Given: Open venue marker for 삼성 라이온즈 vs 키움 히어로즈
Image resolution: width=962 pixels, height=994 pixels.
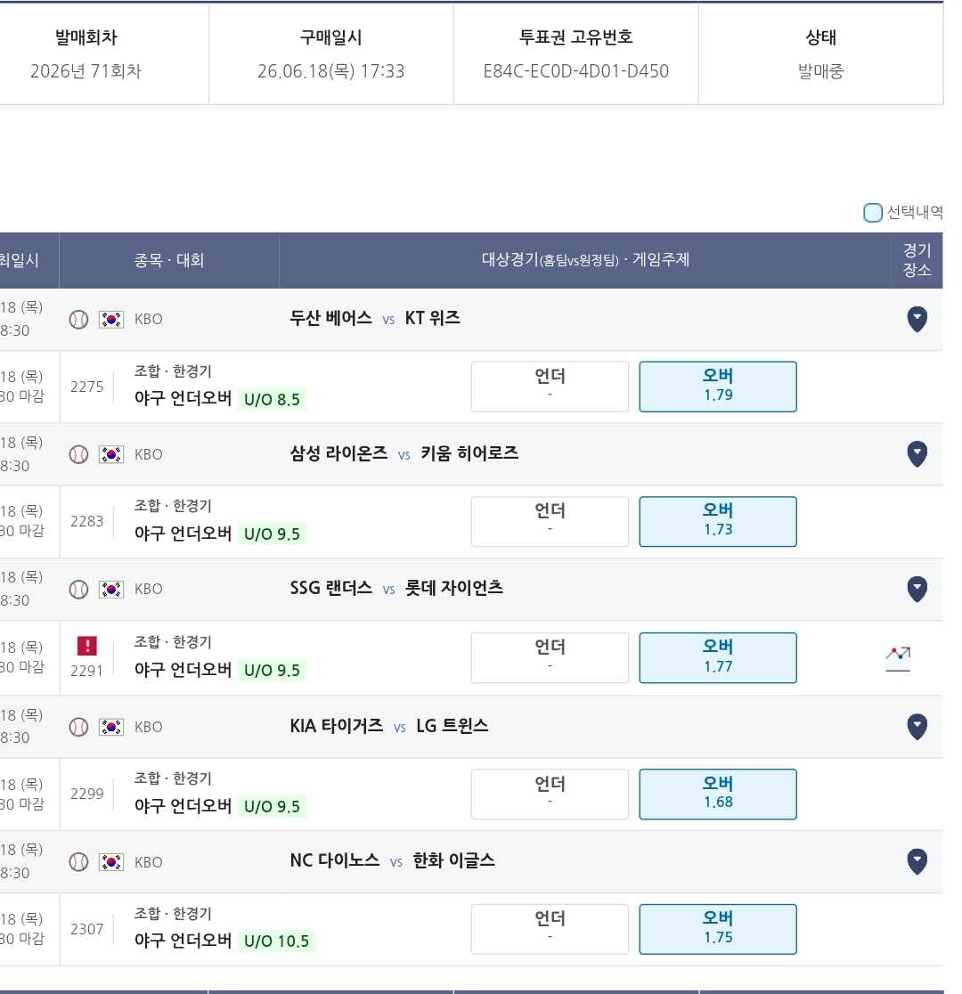Looking at the screenshot, I should pos(917,454).
